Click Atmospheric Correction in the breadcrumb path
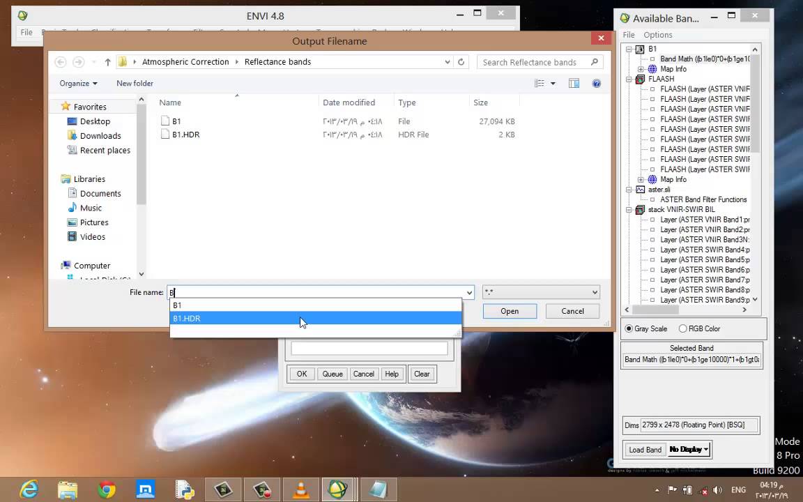 pos(185,62)
